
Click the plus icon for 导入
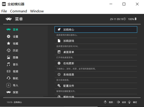tap(8, 85)
